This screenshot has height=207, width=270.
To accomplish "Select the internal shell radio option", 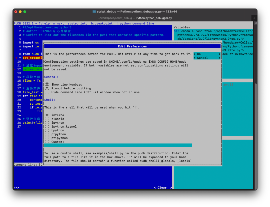I will 47,115.
